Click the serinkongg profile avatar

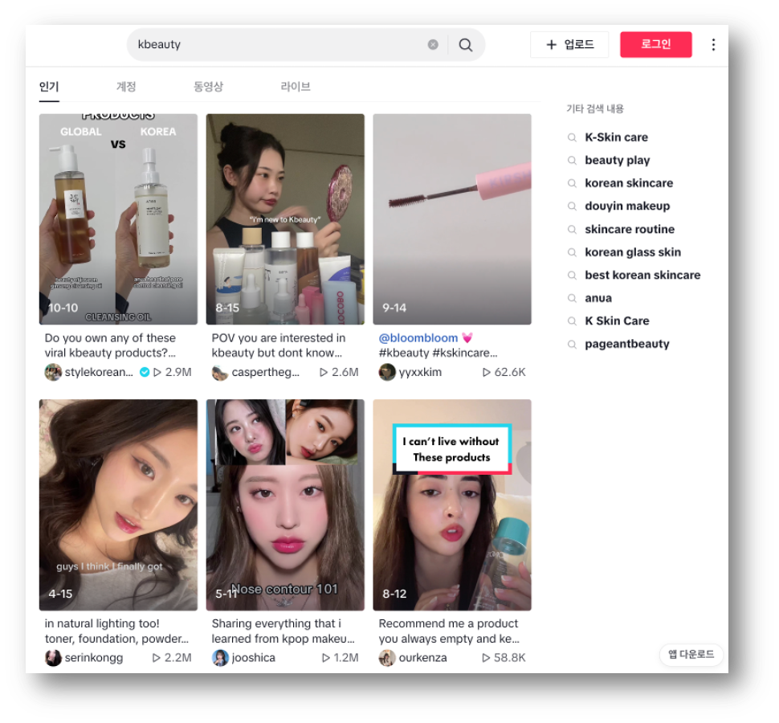[53, 658]
